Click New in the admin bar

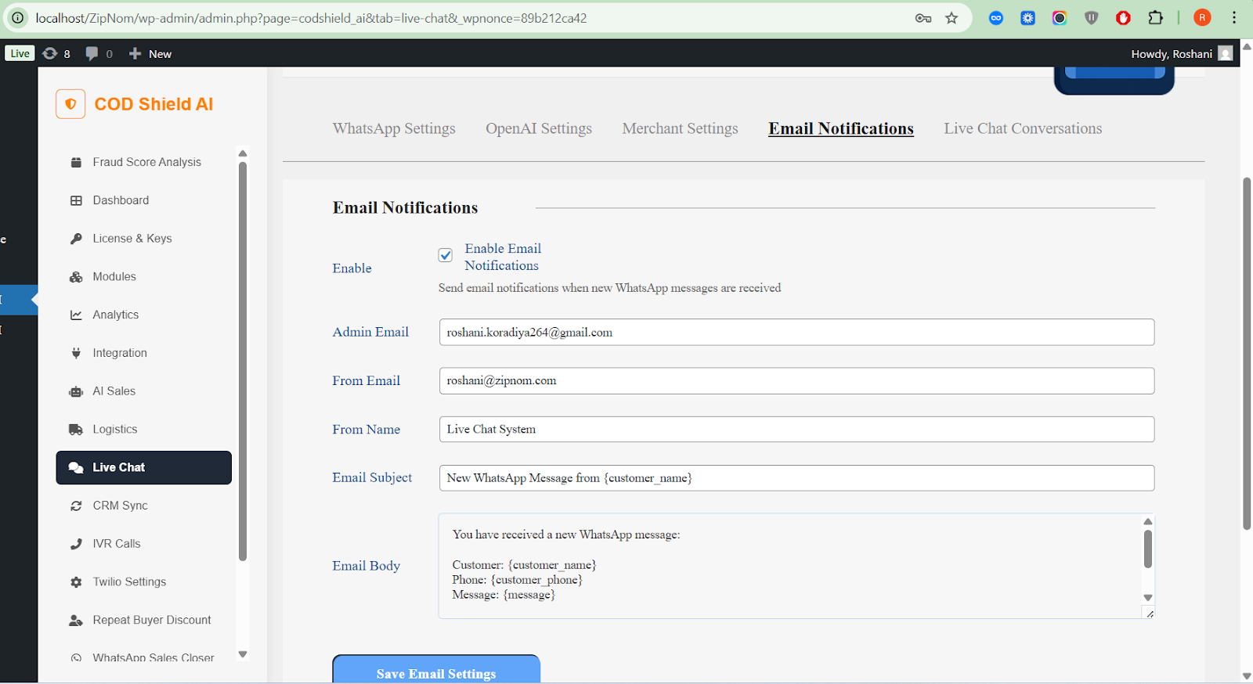(x=150, y=54)
